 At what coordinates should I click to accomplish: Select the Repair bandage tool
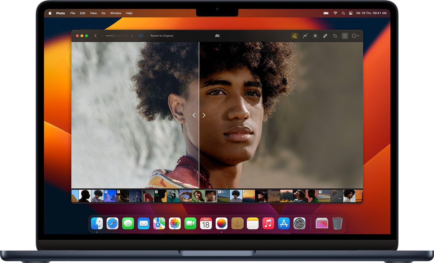tap(325, 36)
